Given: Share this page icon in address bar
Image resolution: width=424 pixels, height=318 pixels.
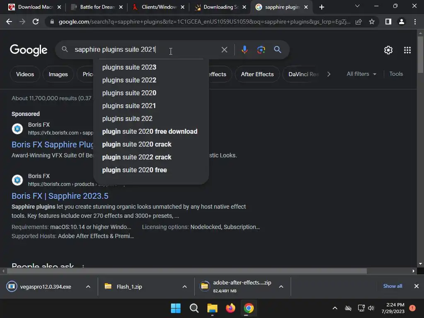Looking at the screenshot, I should [359, 22].
